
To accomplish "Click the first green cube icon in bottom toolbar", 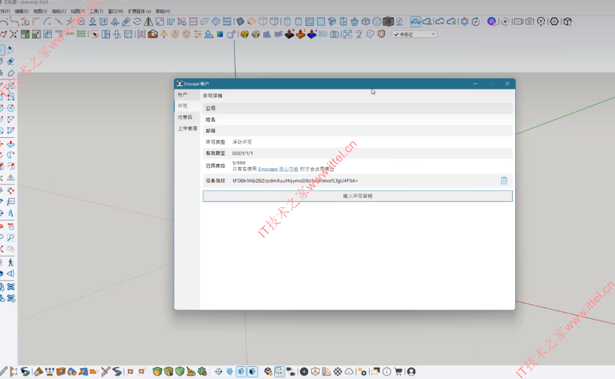I will [x=158, y=371].
